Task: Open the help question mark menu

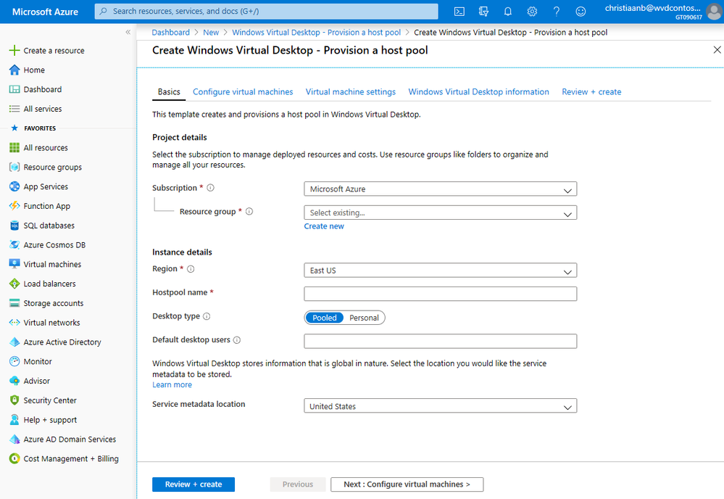Action: tap(557, 12)
